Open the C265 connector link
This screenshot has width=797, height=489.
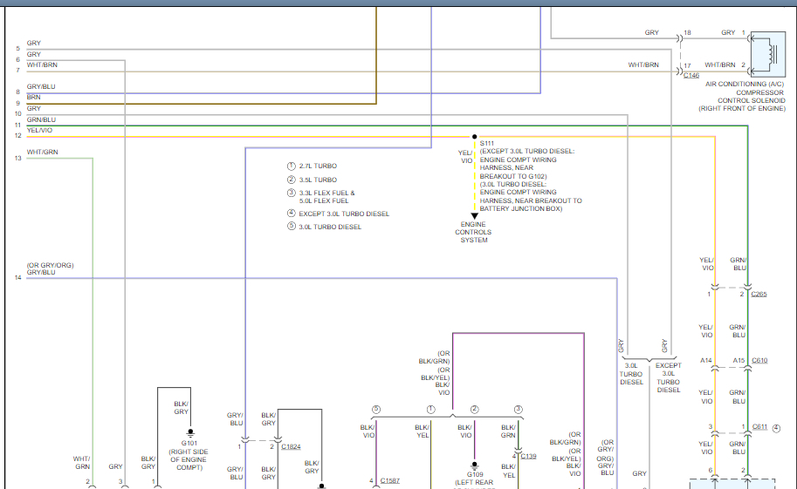(759, 294)
